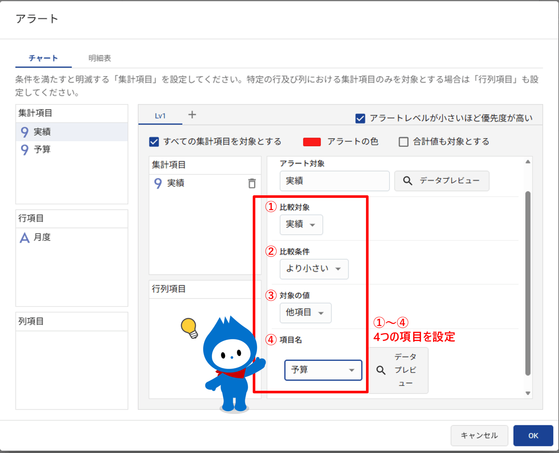Select the Lv1 alert level tab

click(x=160, y=116)
